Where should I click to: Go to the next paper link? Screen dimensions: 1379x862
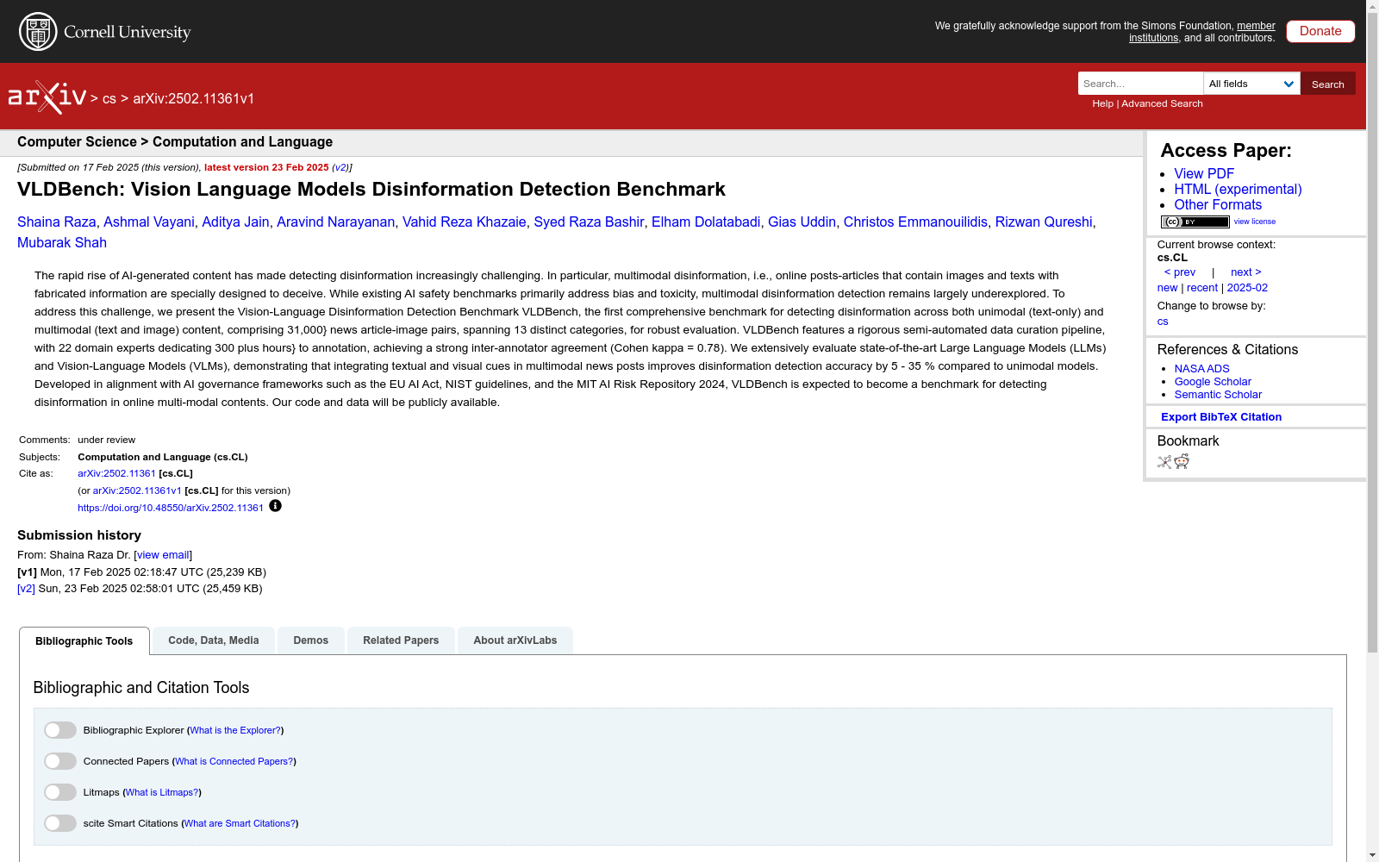(x=1246, y=272)
